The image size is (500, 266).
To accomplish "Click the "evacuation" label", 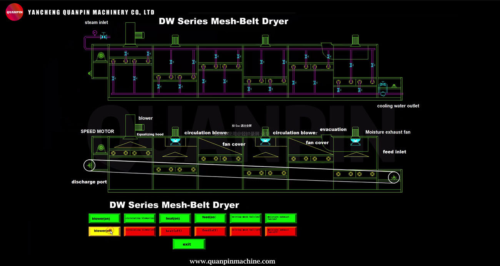I will (x=333, y=129).
